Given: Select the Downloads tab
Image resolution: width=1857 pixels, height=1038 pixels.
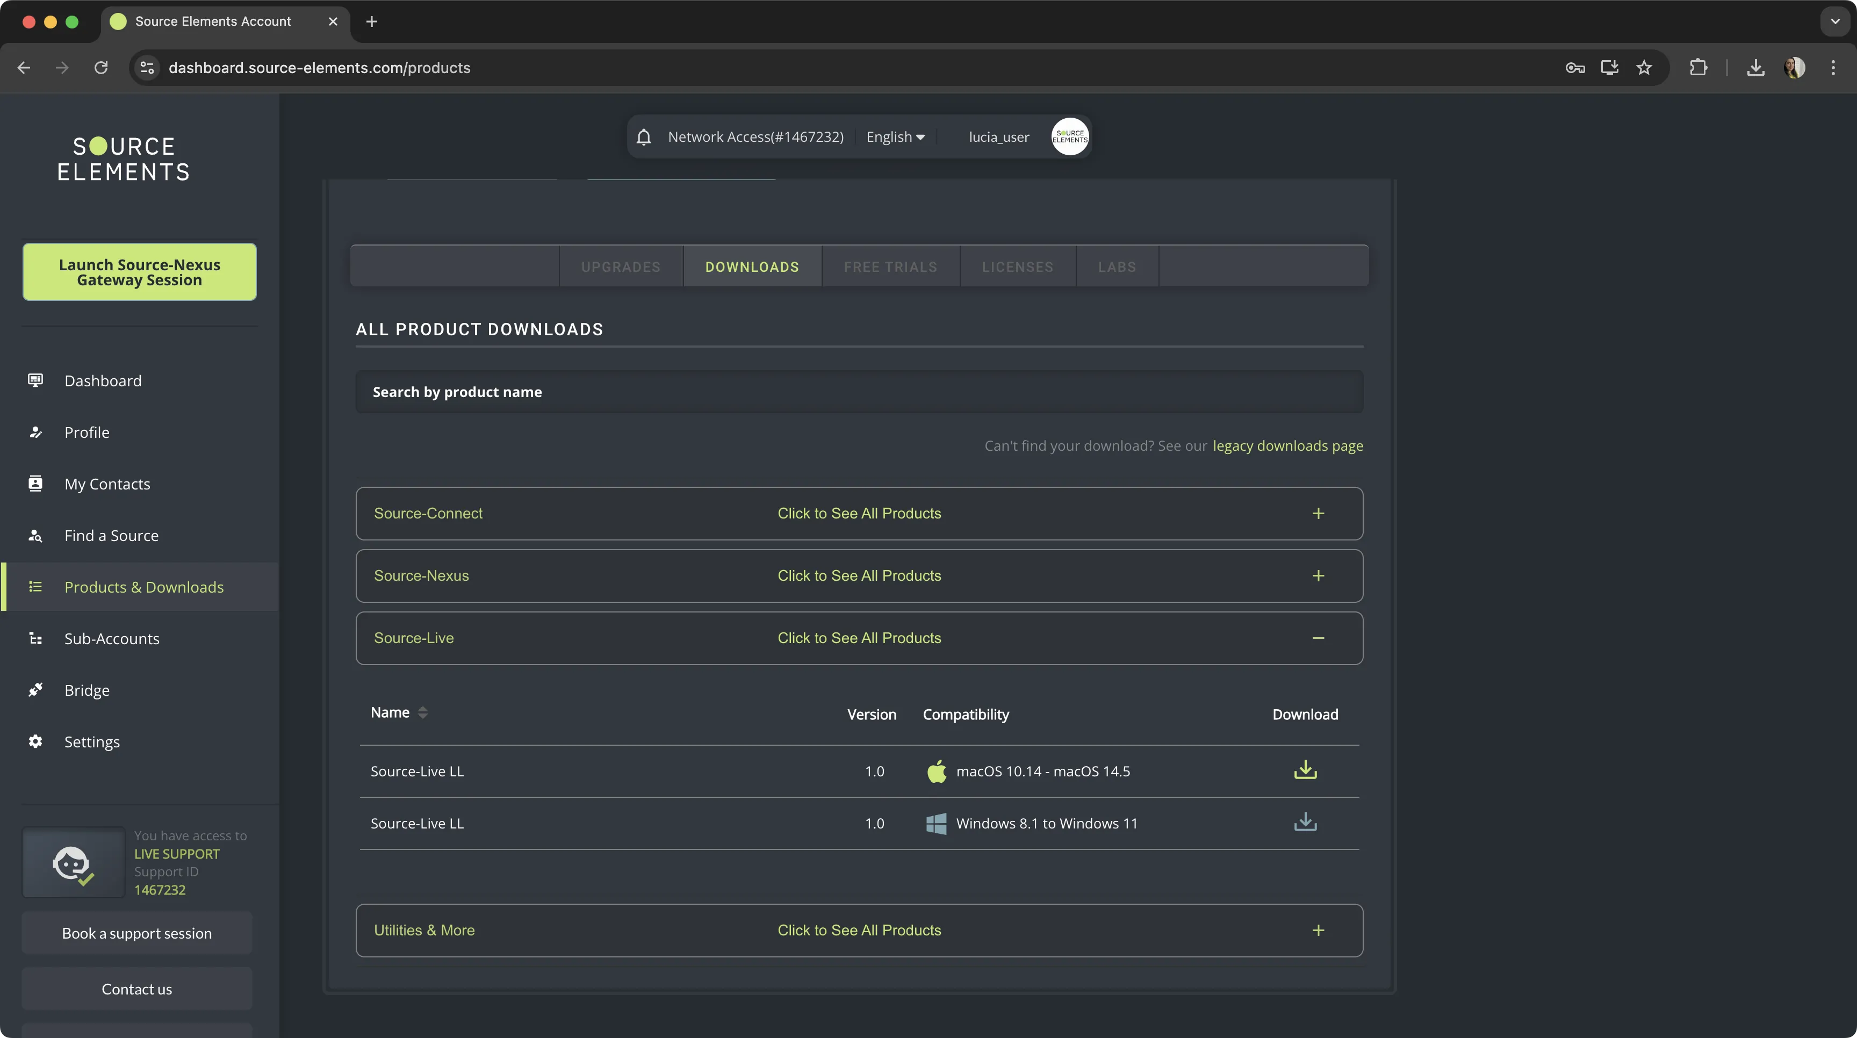Looking at the screenshot, I should click(752, 266).
